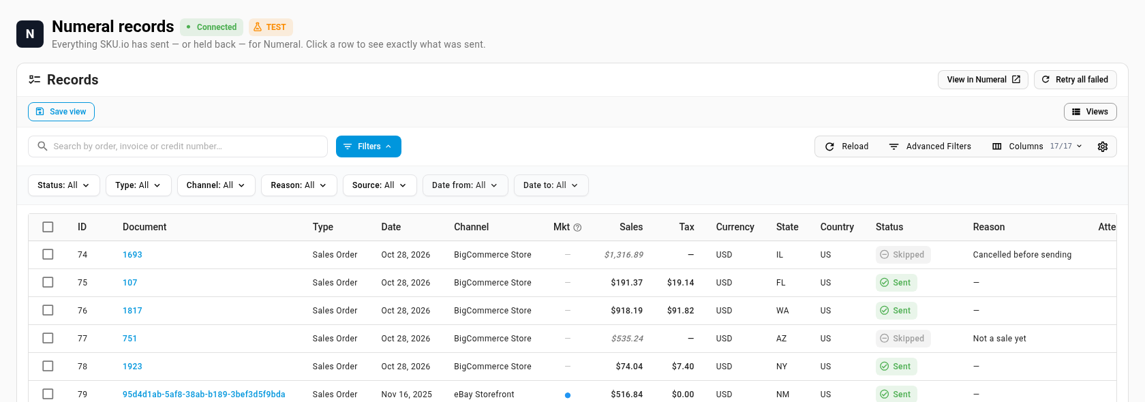Open the Reason: All filter dropdown
Screen dimensions: 1145x402
click(x=299, y=185)
